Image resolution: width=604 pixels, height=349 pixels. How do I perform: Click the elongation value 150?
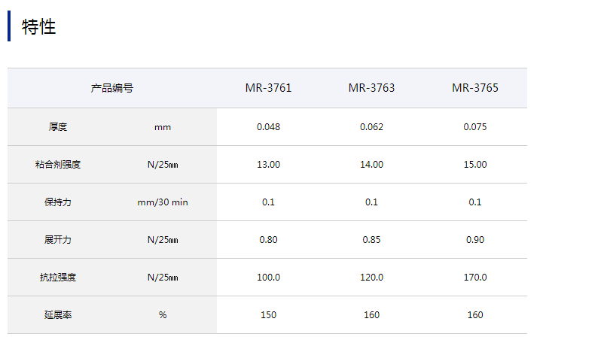[x=268, y=314]
